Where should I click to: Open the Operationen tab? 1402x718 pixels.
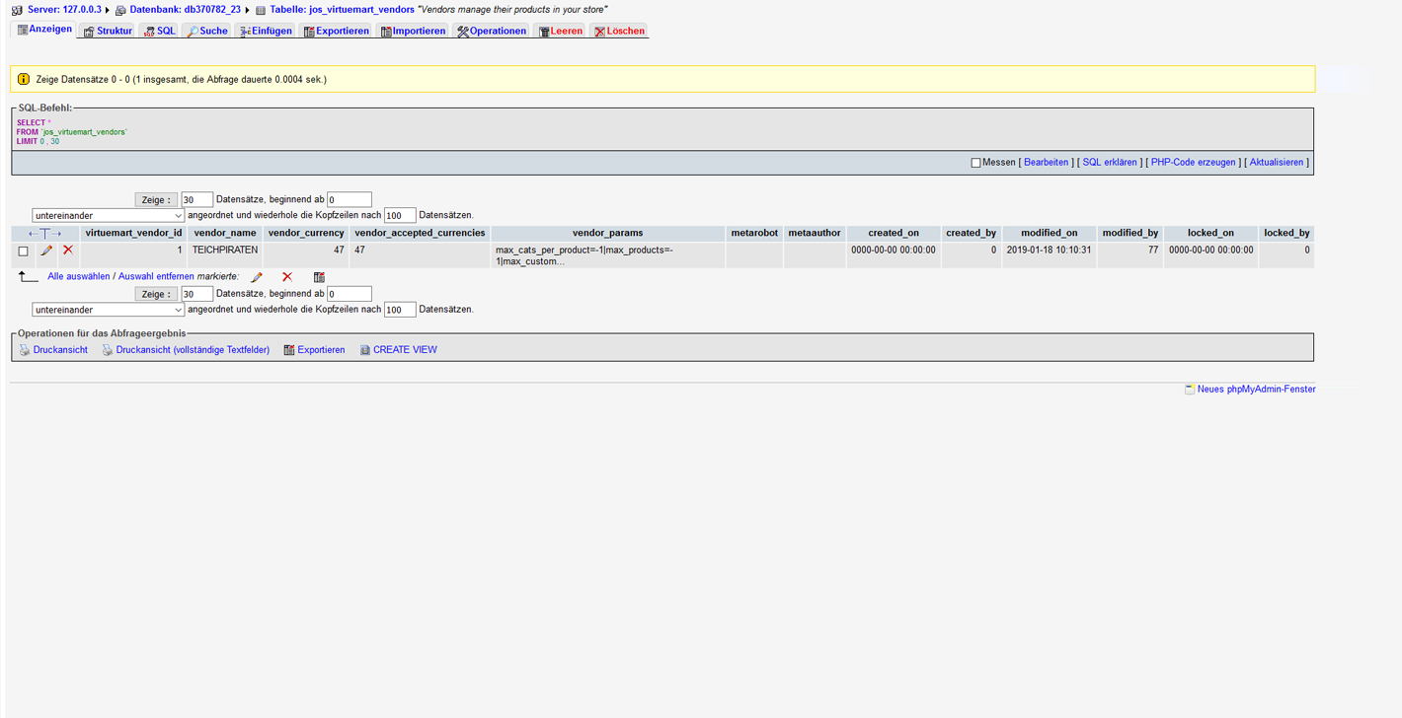pos(492,32)
